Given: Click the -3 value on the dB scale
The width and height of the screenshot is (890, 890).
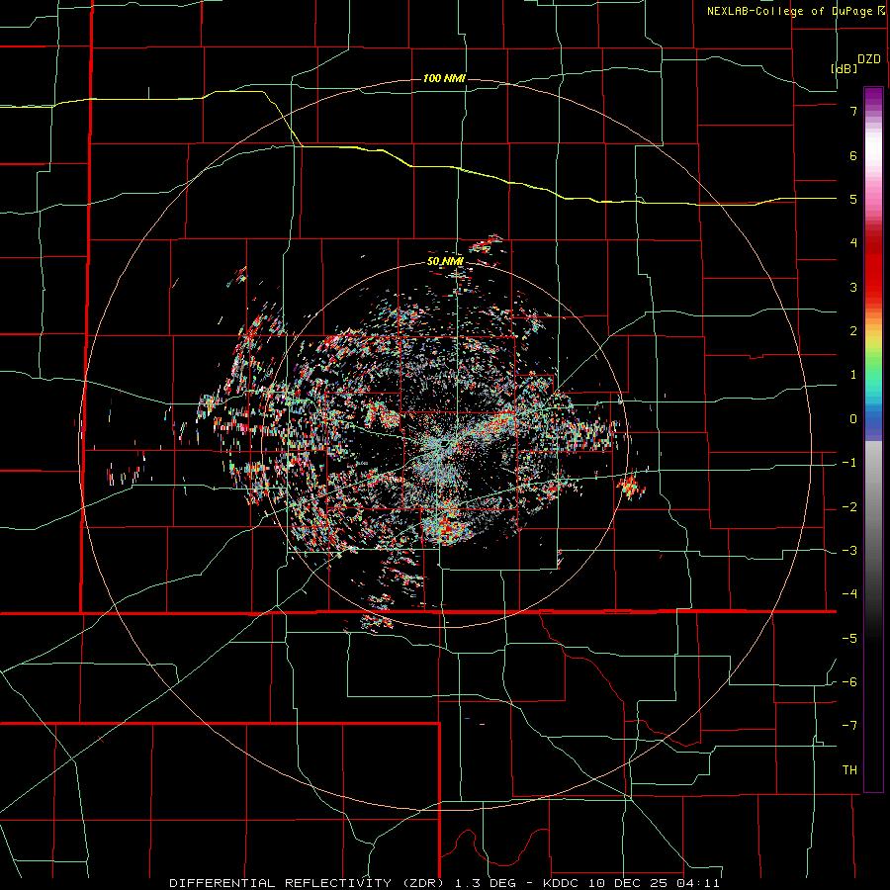Looking at the screenshot, I should [x=849, y=551].
